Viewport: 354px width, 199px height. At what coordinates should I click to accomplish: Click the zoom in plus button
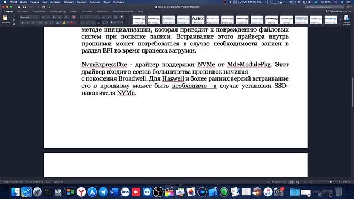tap(339, 182)
